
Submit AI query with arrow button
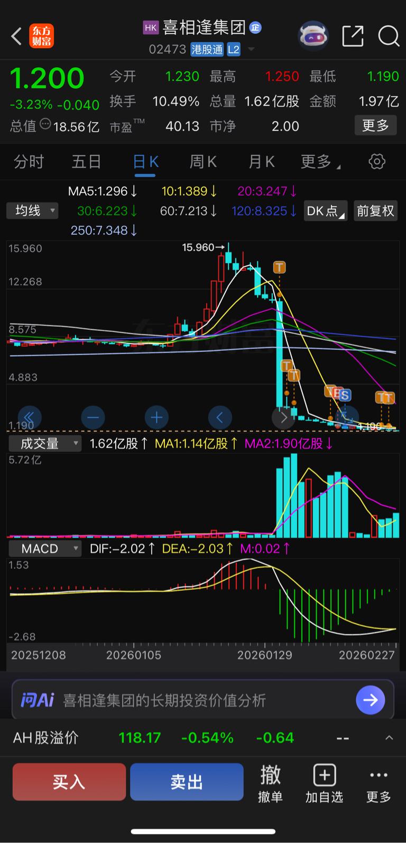[370, 700]
